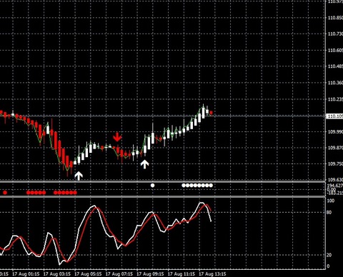Screen dimensions: 343x277
Task: Click the 17 Aug 01:15 time label
Action: click(26, 274)
